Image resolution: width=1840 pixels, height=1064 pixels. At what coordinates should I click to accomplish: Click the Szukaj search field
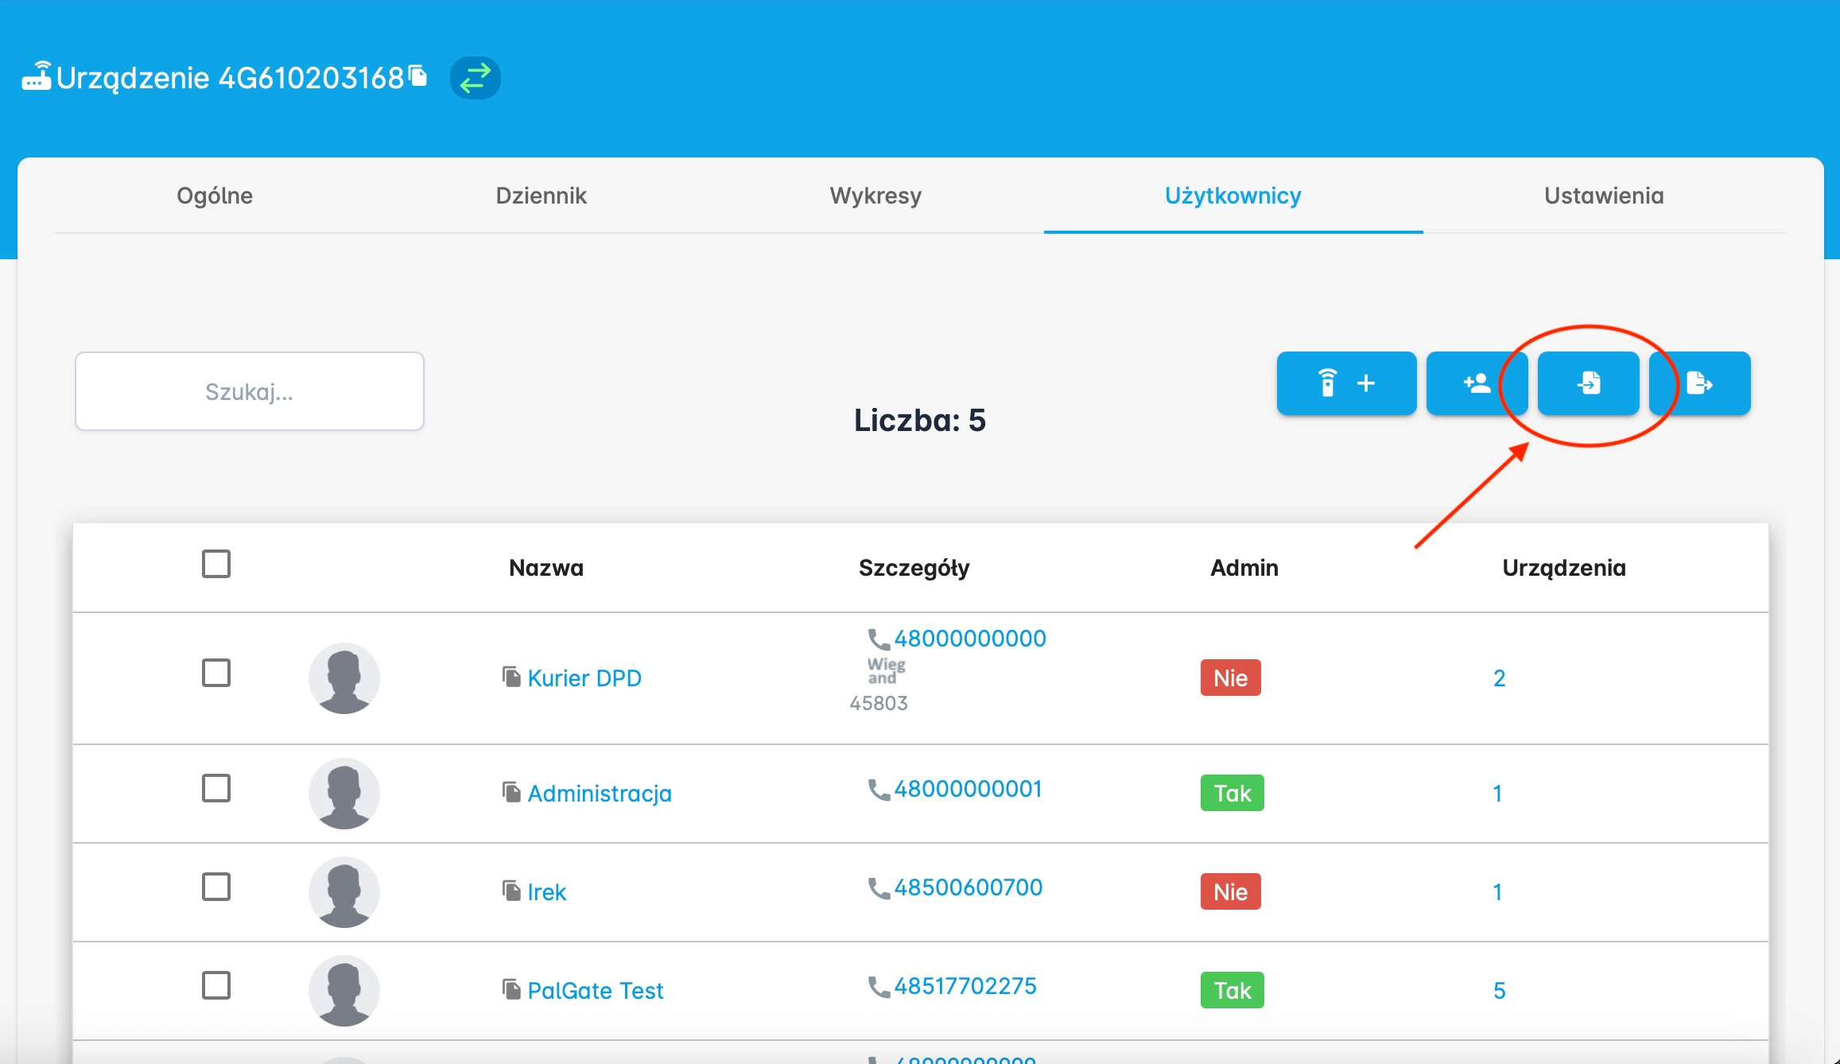pos(249,391)
